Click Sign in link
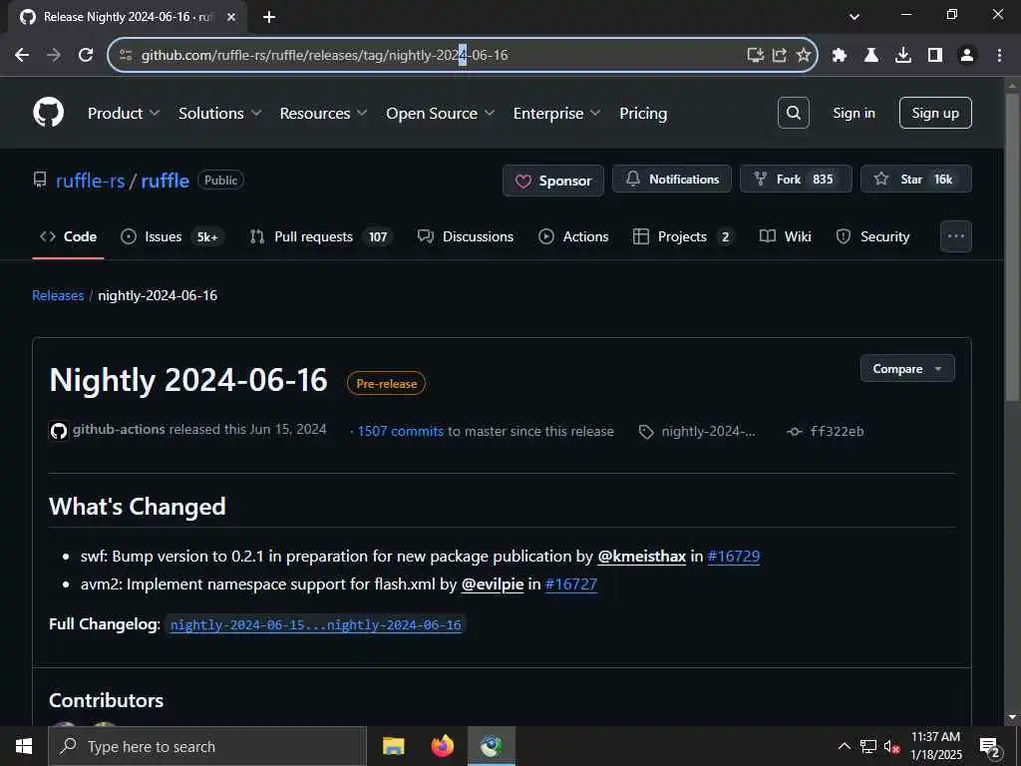The height and width of the screenshot is (766, 1021). (x=853, y=113)
